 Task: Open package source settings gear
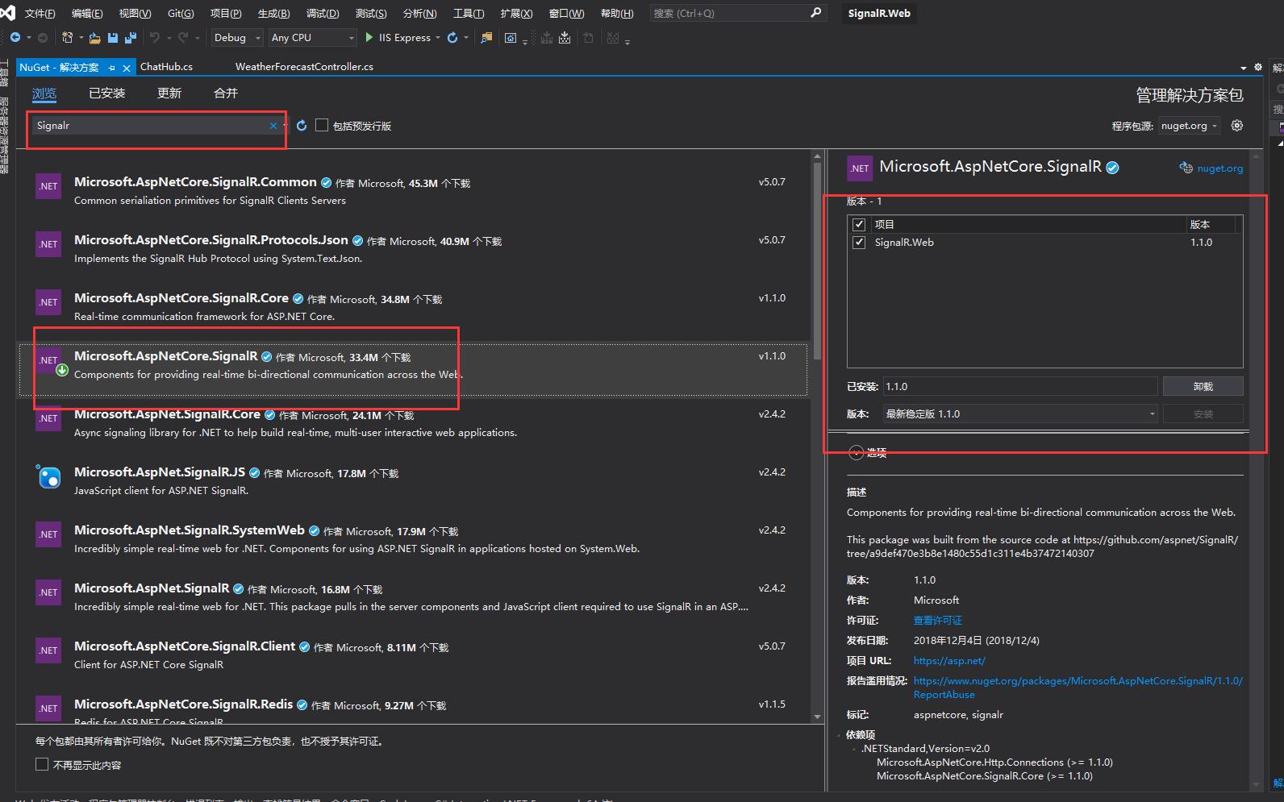pos(1237,126)
